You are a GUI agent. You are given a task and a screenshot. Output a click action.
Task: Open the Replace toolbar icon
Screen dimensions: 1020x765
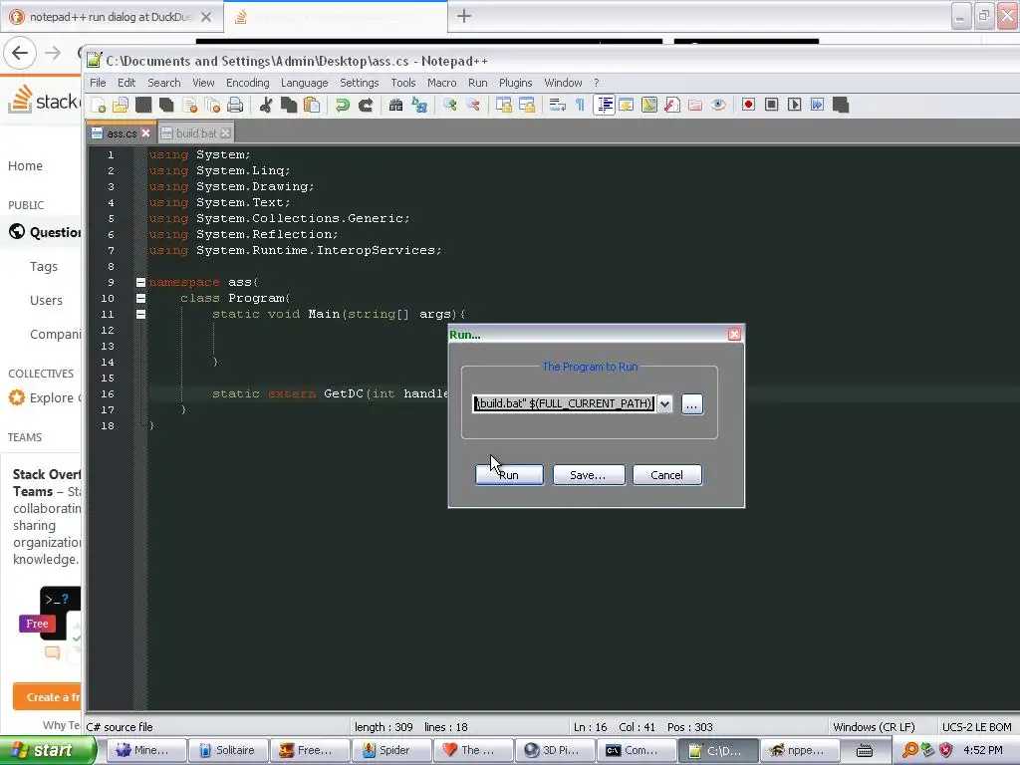point(419,105)
